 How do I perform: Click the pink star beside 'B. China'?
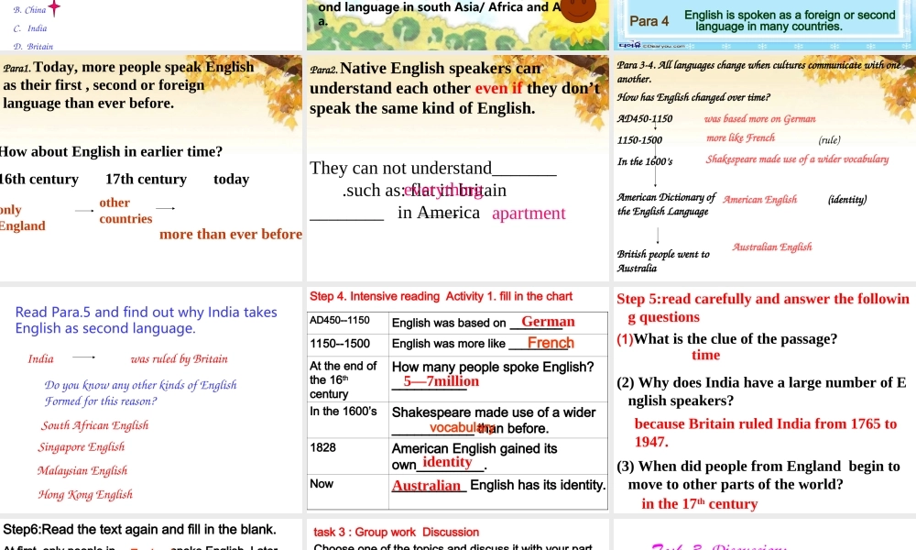click(x=54, y=7)
